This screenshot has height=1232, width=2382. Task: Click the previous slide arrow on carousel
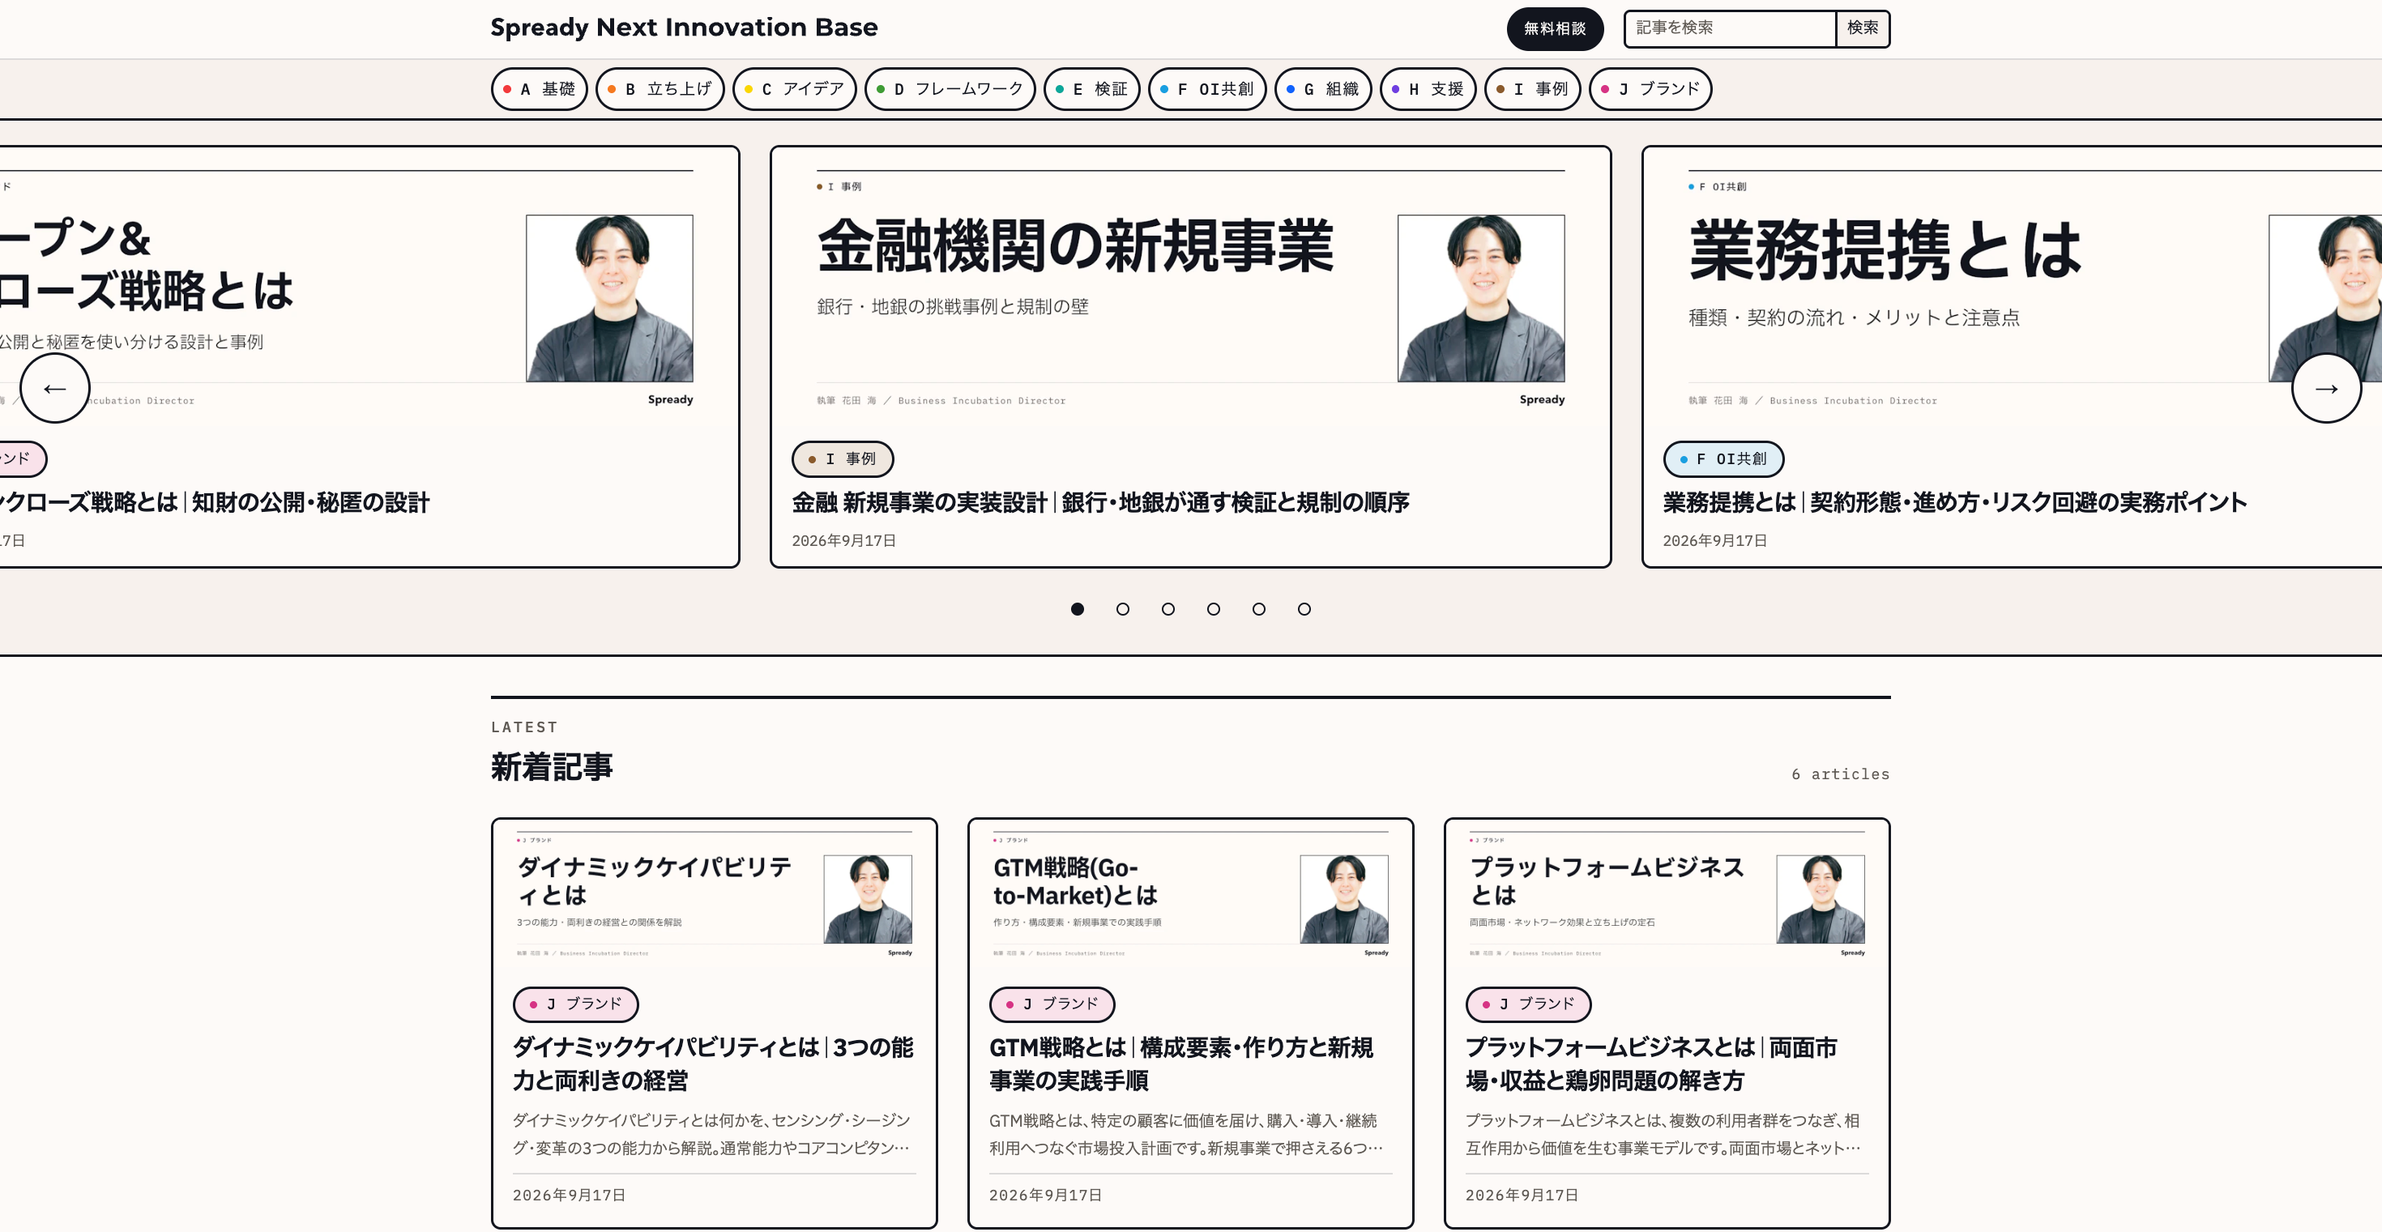(x=54, y=388)
